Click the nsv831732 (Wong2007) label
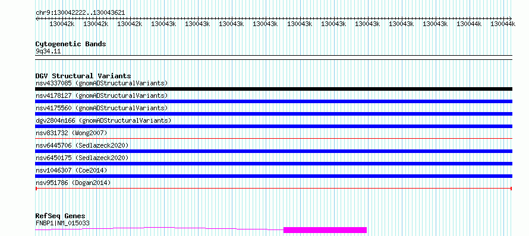This screenshot has width=529, height=236. (x=71, y=133)
